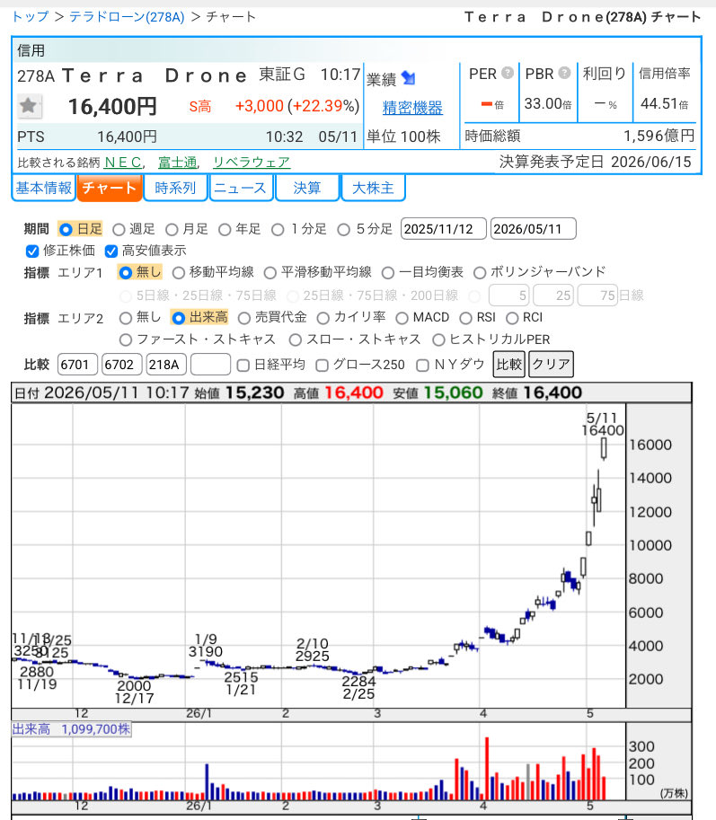Click the クリア clear button
The width and height of the screenshot is (716, 820).
pyautogui.click(x=552, y=364)
